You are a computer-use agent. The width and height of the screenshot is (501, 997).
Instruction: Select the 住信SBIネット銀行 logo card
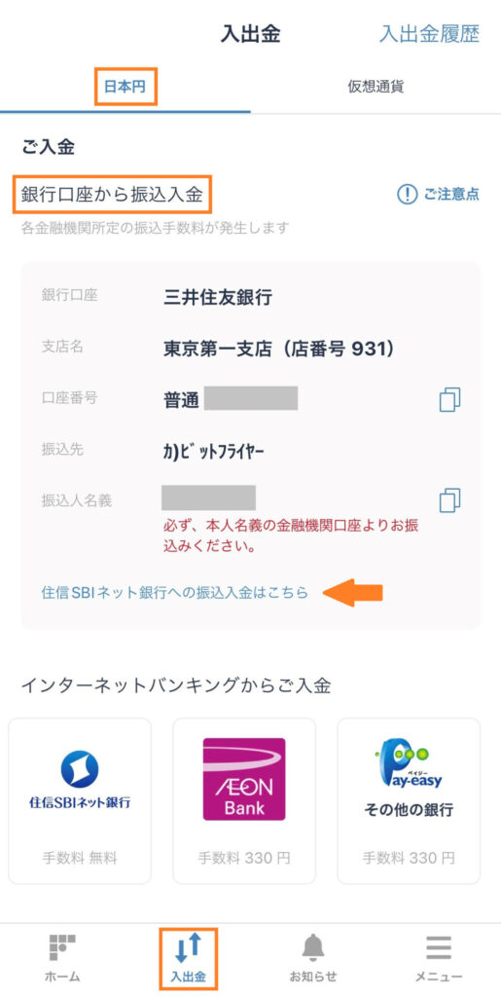point(80,801)
